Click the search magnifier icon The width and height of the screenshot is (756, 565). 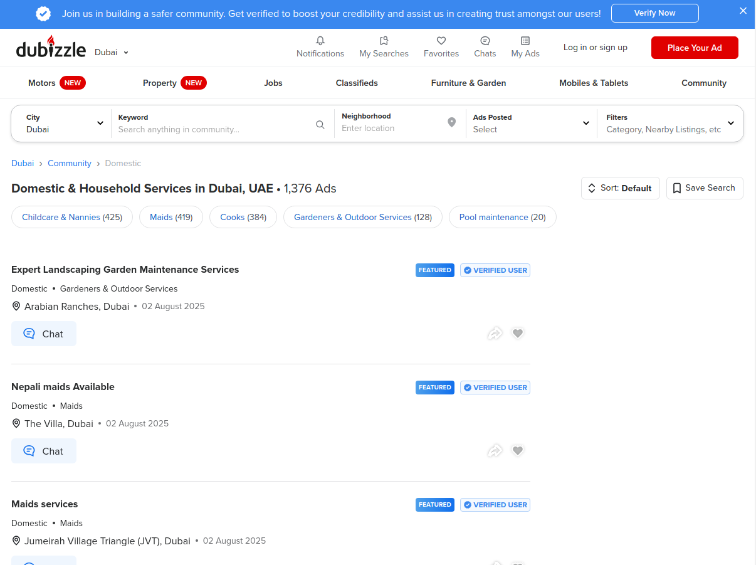point(320,125)
